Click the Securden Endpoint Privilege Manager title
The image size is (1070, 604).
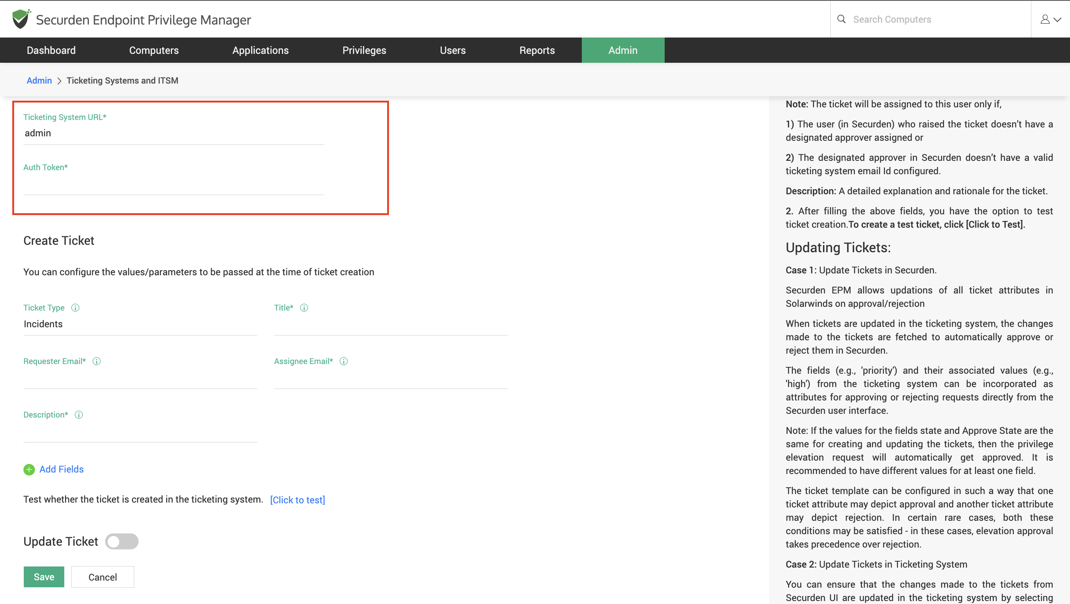click(x=143, y=20)
